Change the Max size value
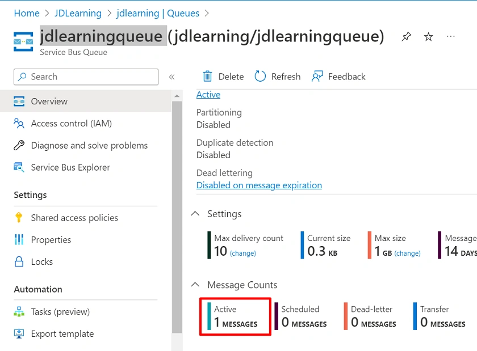Viewport: 477px width, 351px height. point(407,253)
